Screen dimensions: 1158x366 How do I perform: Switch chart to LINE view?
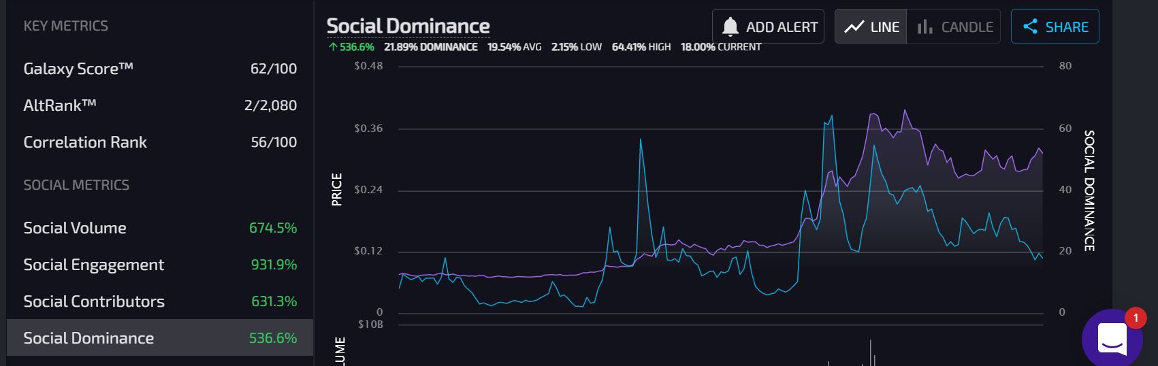(871, 27)
